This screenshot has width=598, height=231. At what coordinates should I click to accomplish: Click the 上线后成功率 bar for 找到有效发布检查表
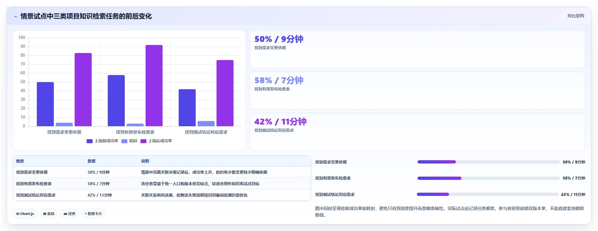(x=154, y=86)
